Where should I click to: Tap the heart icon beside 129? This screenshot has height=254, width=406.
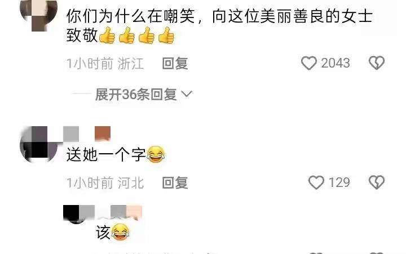click(x=316, y=182)
